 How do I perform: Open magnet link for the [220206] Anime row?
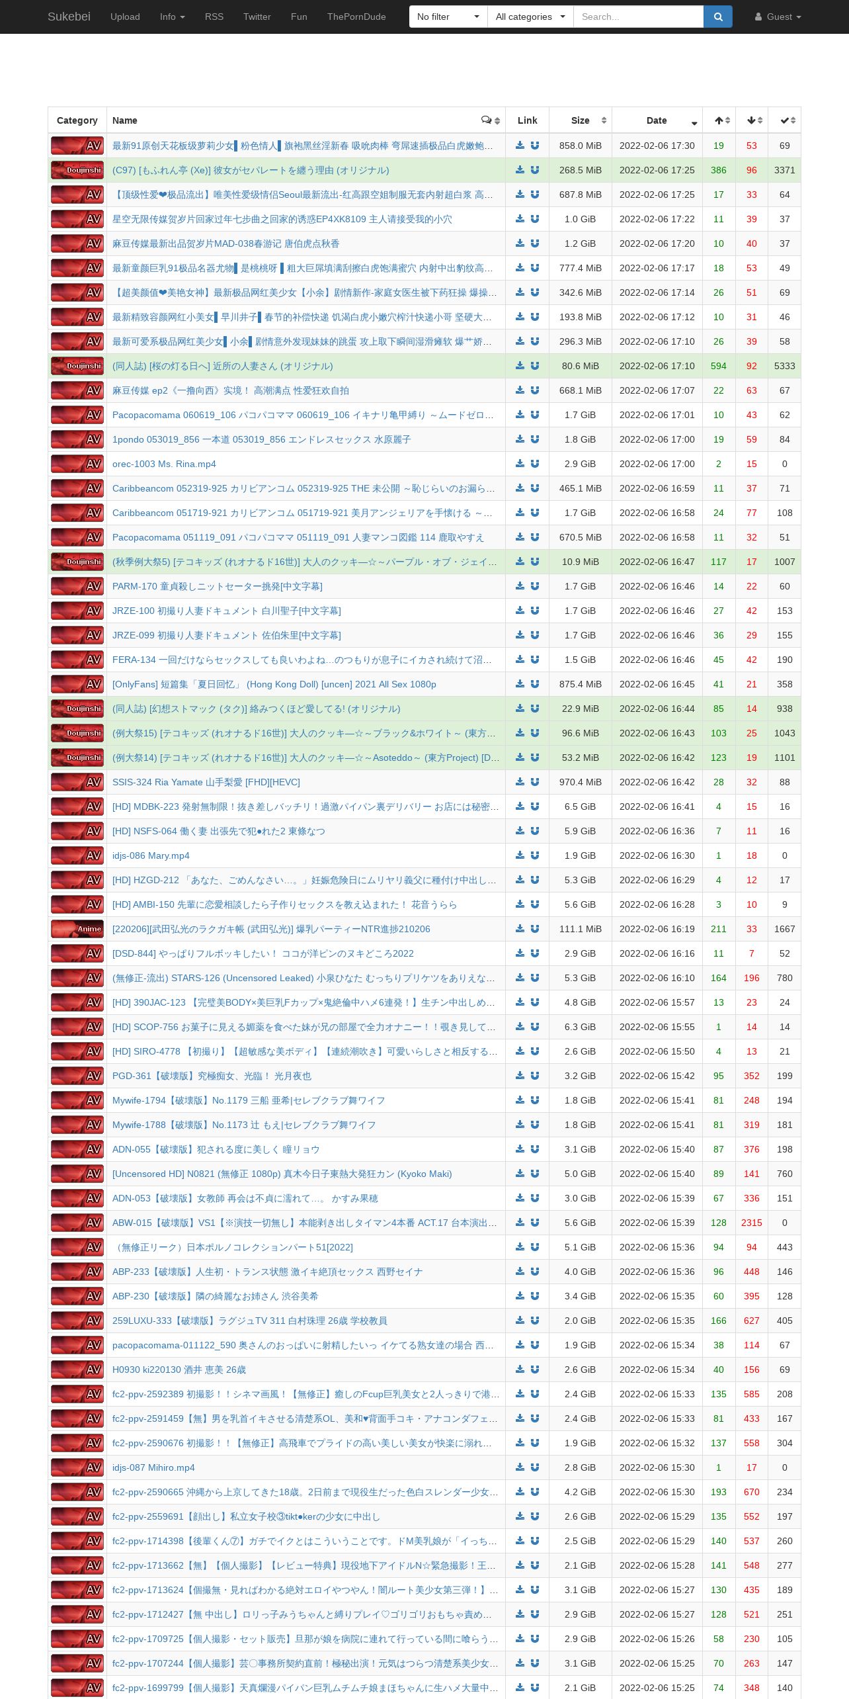[x=535, y=929]
